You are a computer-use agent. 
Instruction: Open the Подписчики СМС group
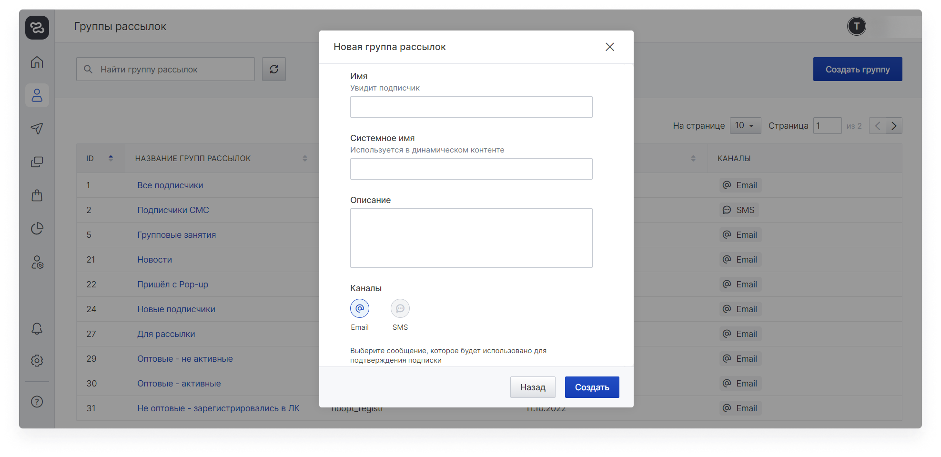click(x=173, y=210)
